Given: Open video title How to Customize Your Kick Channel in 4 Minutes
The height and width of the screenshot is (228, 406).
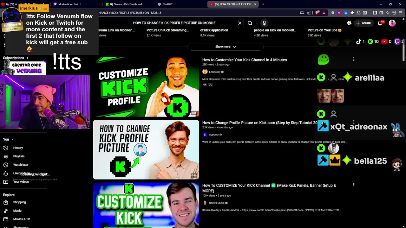Looking at the screenshot, I should 245,60.
